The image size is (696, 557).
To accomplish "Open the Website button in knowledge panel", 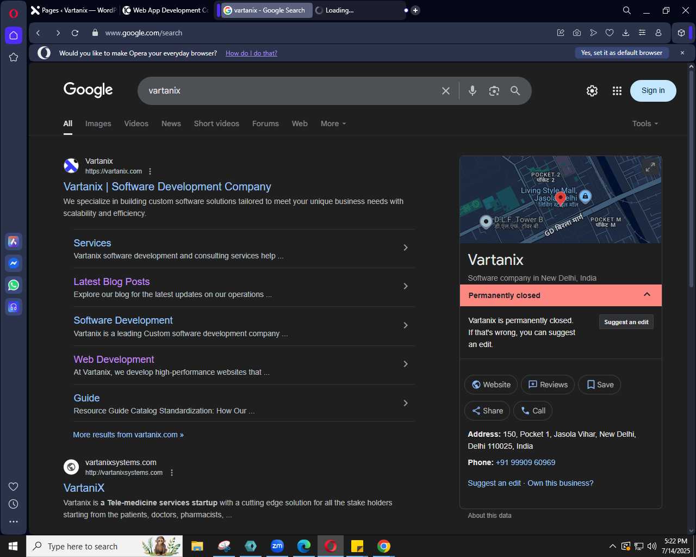I will 491,385.
